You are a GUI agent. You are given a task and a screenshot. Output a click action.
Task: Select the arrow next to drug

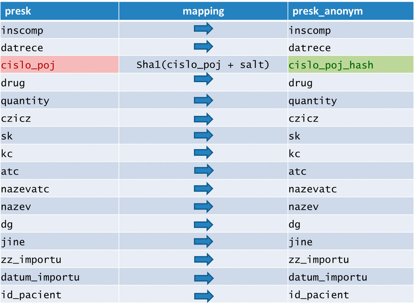tap(203, 79)
